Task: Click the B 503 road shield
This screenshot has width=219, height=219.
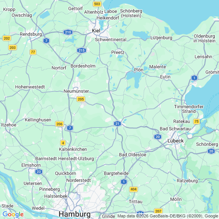Action: (x=97, y=4)
